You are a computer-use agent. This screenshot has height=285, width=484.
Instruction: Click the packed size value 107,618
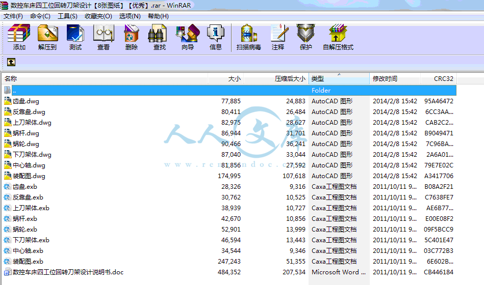[x=294, y=176]
